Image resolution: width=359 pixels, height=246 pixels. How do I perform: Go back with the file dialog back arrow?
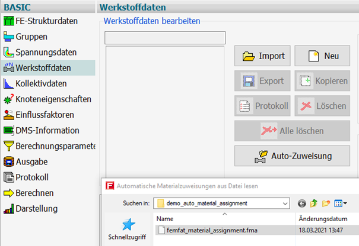point(302,203)
